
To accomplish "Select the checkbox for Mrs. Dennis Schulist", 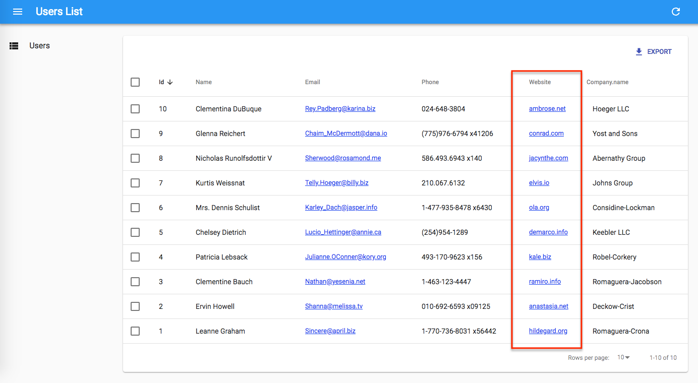I will 135,208.
